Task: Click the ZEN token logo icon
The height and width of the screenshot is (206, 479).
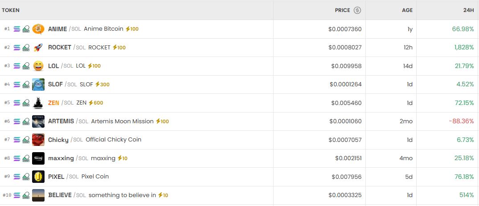Action: click(38, 103)
